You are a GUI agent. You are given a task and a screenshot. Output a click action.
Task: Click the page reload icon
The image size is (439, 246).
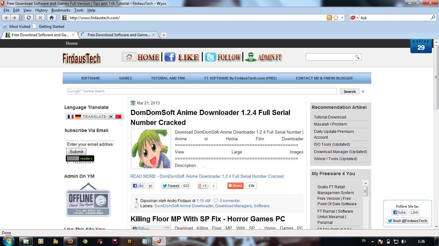click(x=29, y=18)
